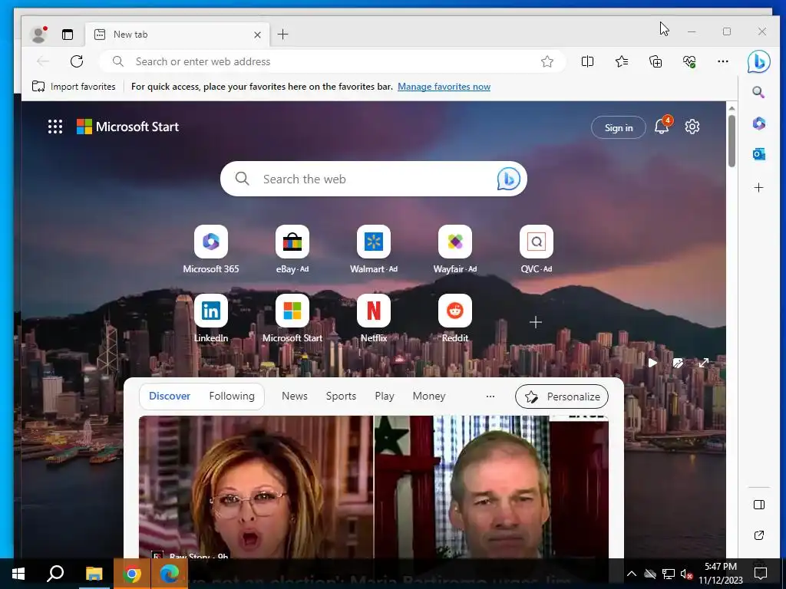786x589 pixels.
Task: Click Import favorites
Action: (x=74, y=86)
